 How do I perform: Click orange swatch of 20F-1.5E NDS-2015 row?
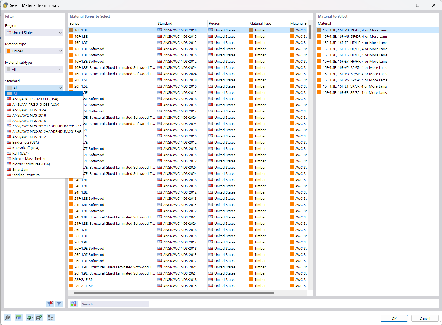71,86
